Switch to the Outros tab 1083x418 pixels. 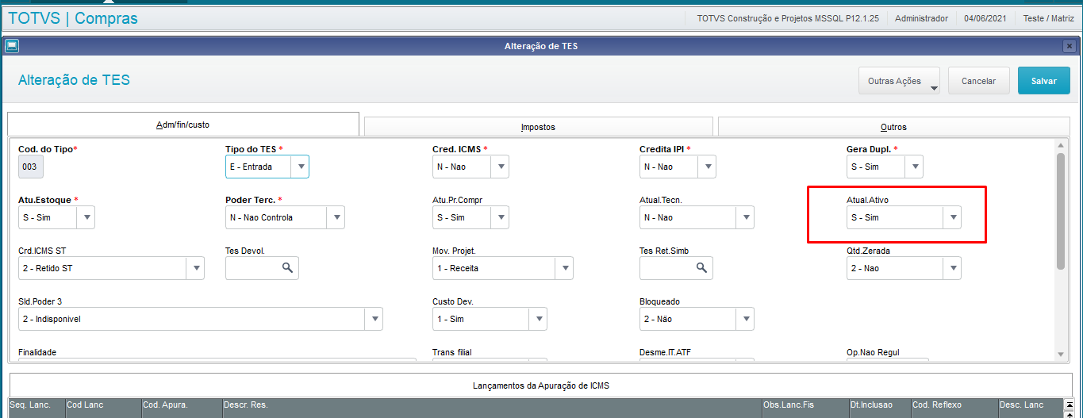point(893,127)
